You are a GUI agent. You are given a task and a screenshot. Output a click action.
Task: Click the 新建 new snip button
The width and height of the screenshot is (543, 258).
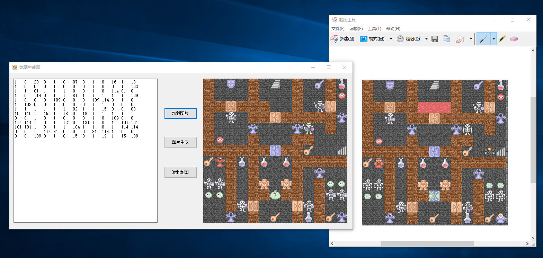click(342, 39)
